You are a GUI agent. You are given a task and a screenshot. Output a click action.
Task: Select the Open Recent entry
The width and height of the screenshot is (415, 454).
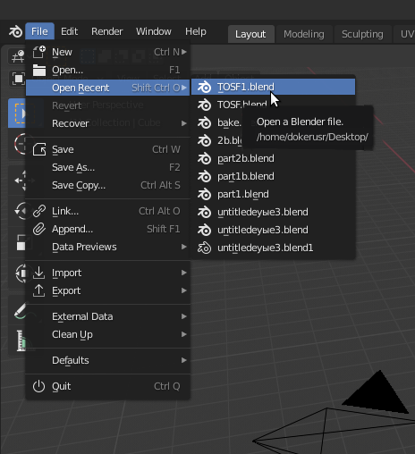[108, 88]
